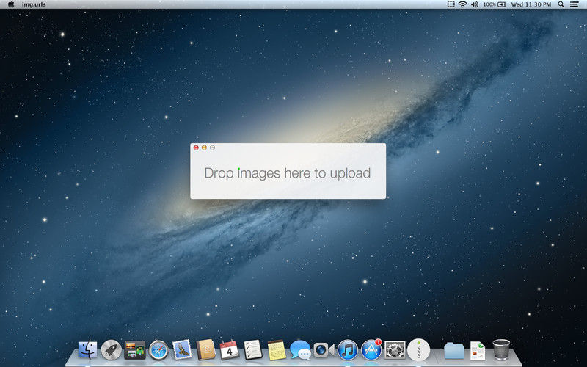Screen dimensions: 587x367
Task: Launch iTunes from the Dock
Action: 348,350
